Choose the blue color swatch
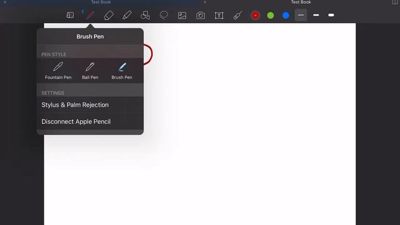The height and width of the screenshot is (225, 400). (x=286, y=15)
